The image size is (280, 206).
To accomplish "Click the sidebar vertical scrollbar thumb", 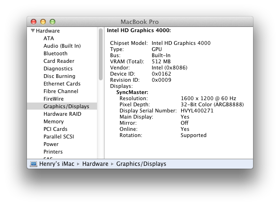I will coord(101,54).
